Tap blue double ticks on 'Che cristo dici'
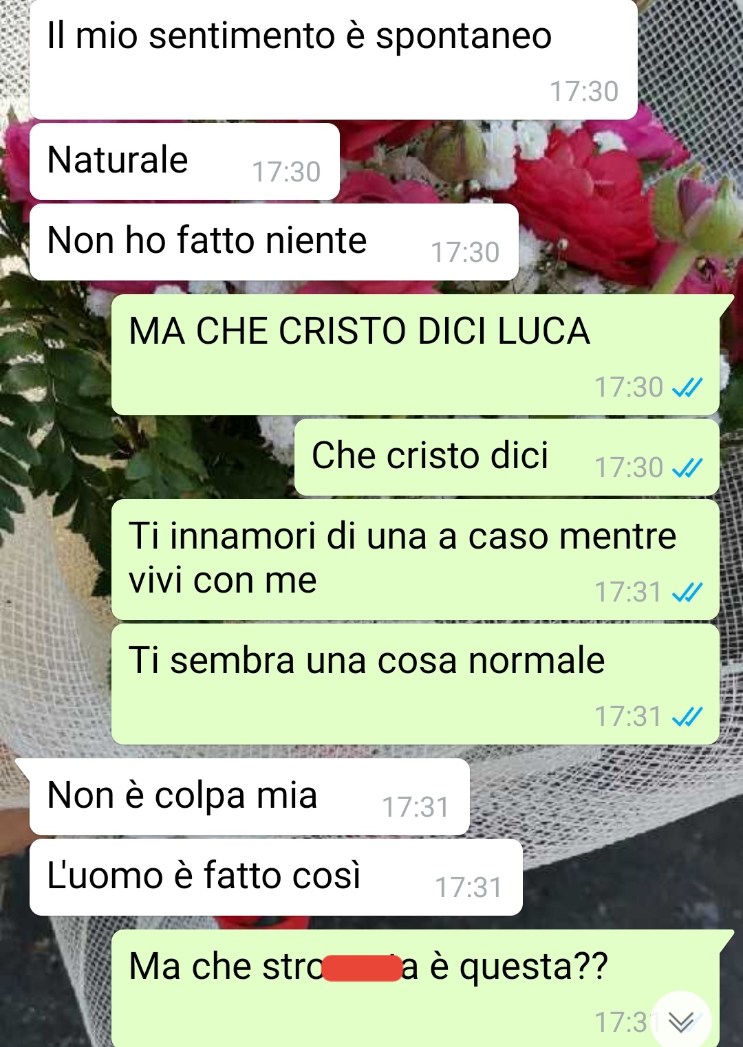743x1047 pixels. click(x=687, y=468)
